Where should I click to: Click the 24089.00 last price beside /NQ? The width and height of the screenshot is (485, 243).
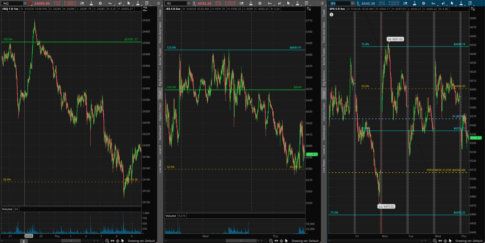point(42,3)
